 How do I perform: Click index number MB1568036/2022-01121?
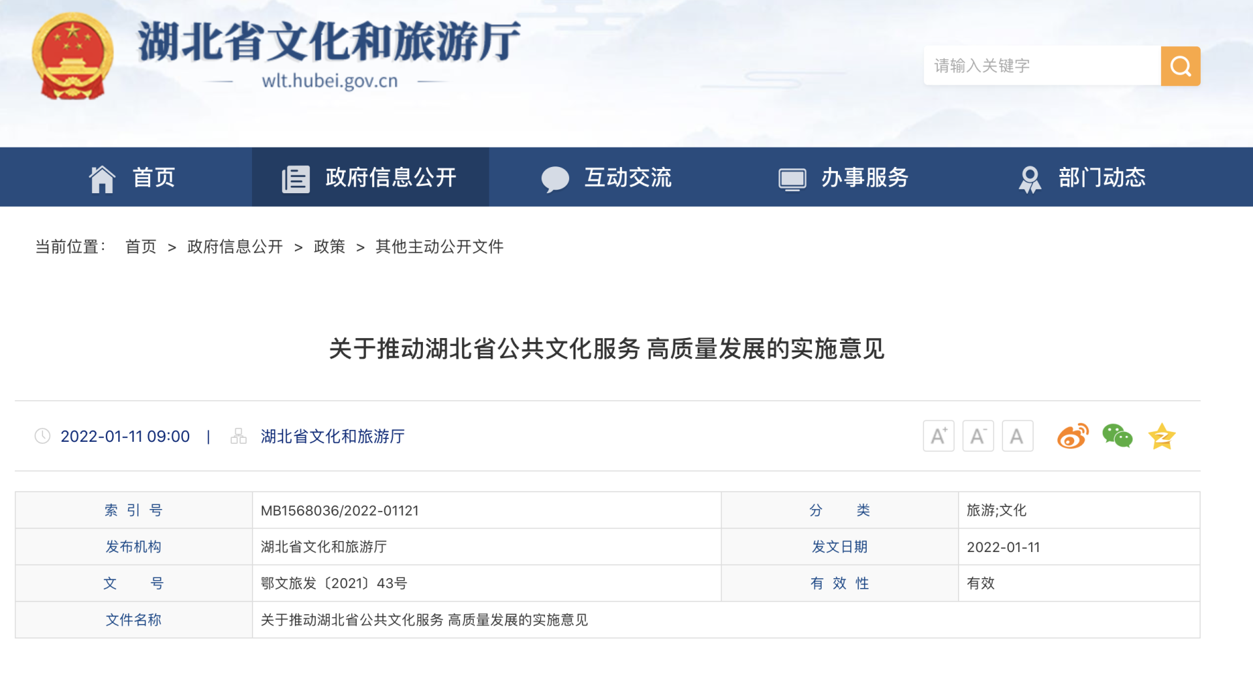tap(339, 510)
